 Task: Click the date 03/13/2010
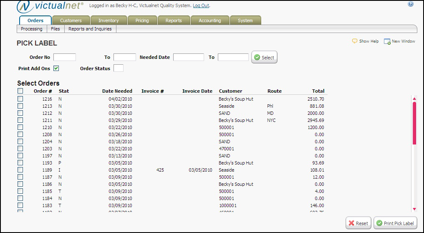(120, 156)
